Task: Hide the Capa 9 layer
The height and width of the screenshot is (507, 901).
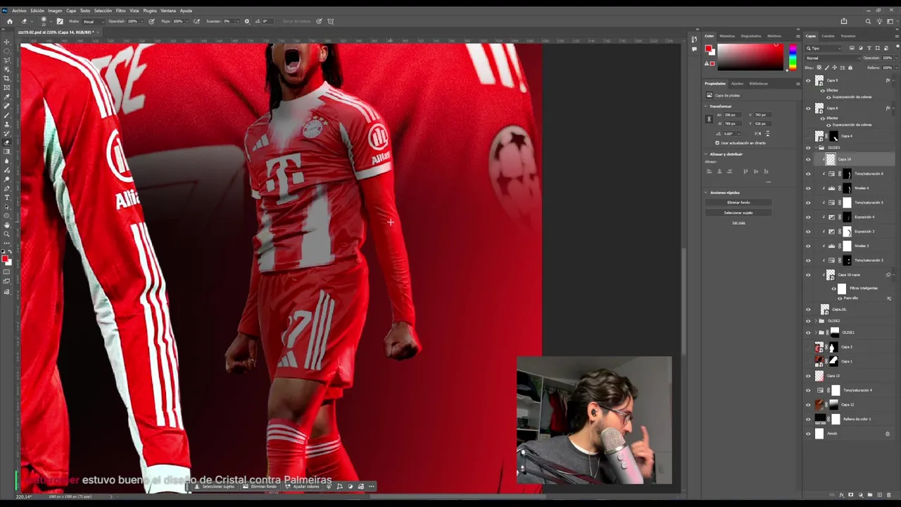Action: (x=808, y=80)
